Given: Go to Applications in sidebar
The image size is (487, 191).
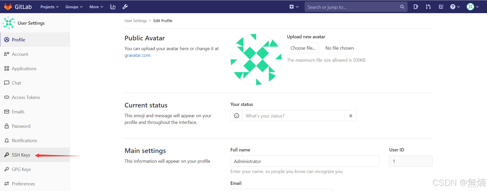Looking at the screenshot, I should 35,68.
